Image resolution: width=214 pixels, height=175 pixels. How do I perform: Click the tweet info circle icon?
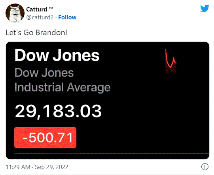pos(205,167)
